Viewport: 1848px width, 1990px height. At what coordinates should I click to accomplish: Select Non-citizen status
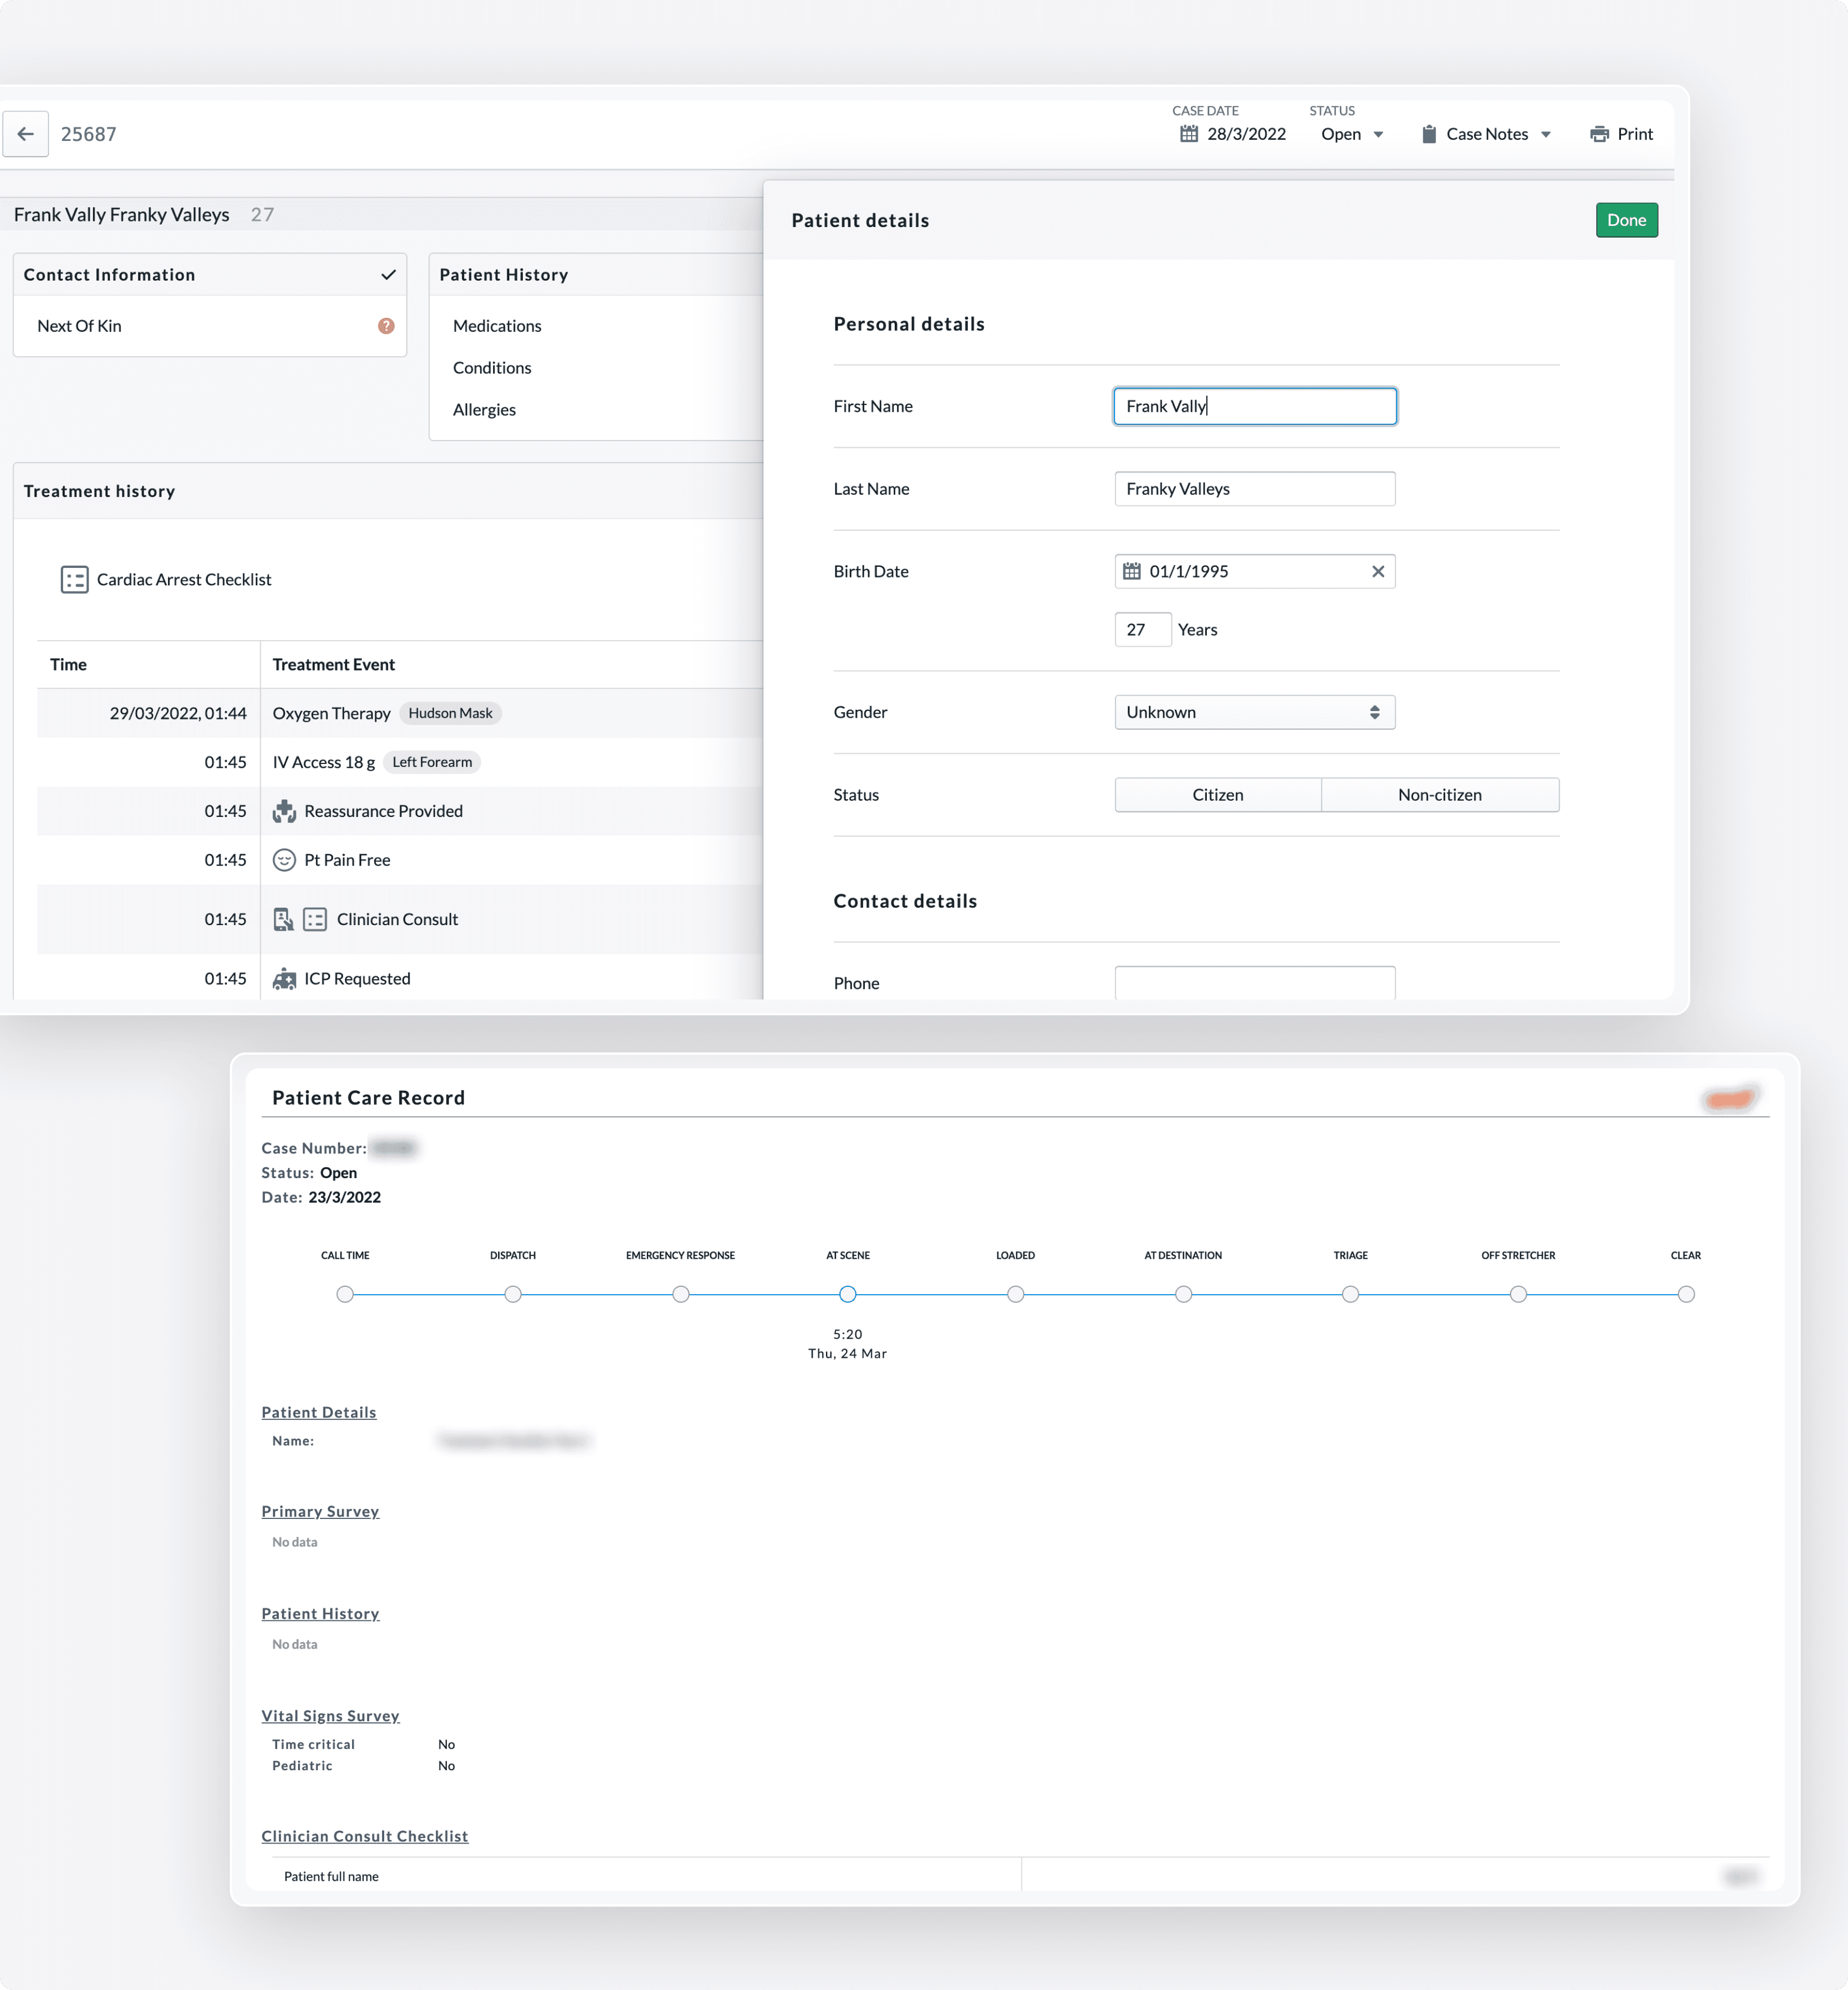point(1439,795)
